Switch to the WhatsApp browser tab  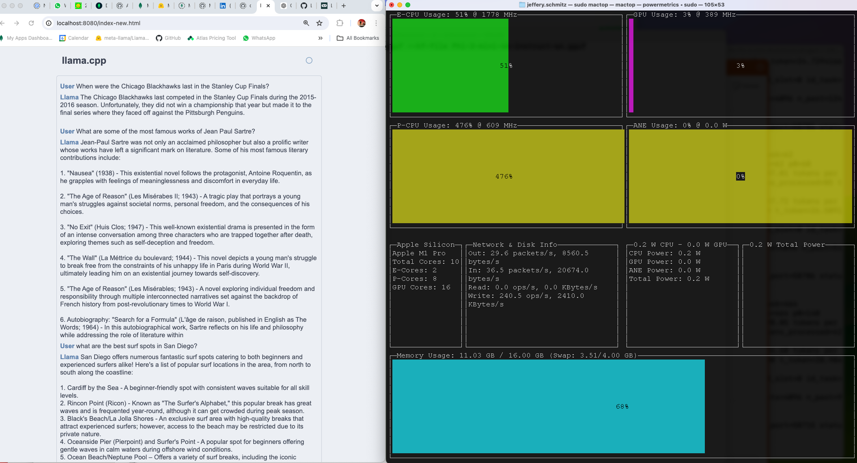click(x=58, y=6)
